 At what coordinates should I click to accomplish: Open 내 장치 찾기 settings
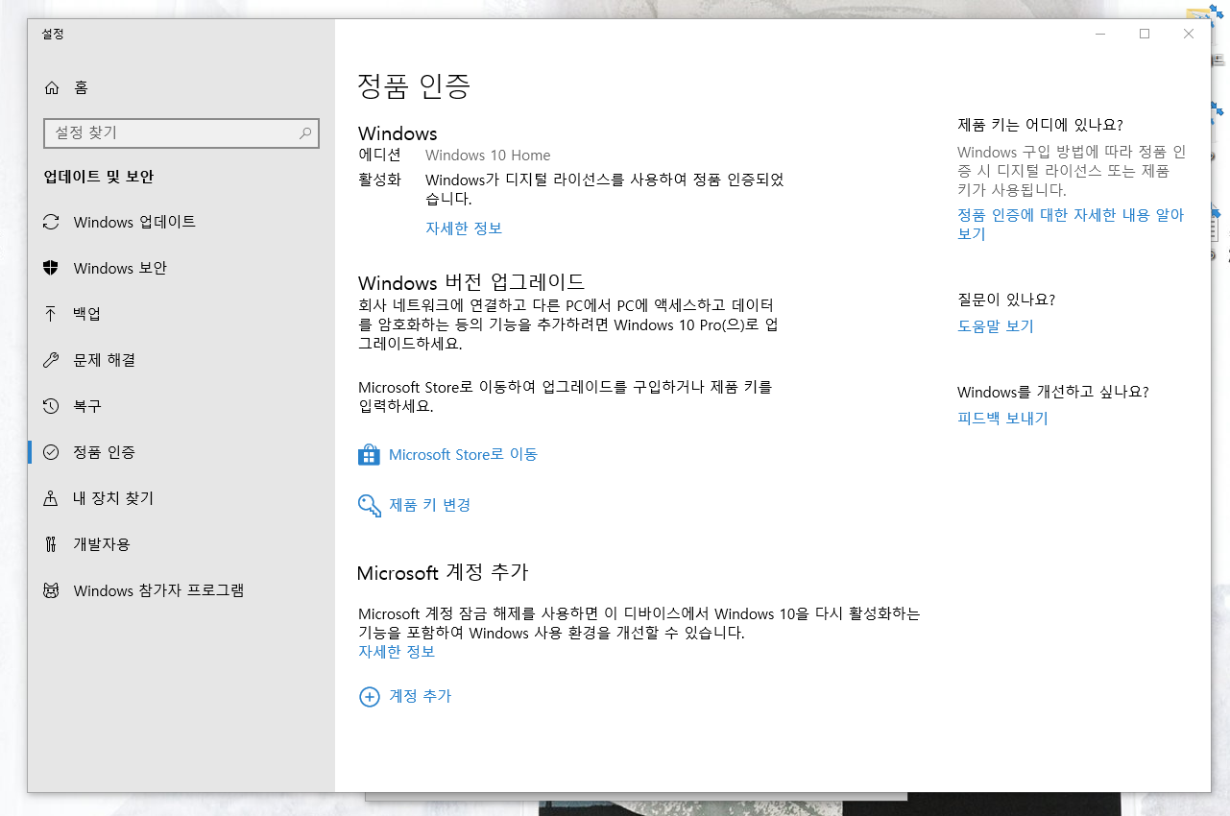point(181,498)
